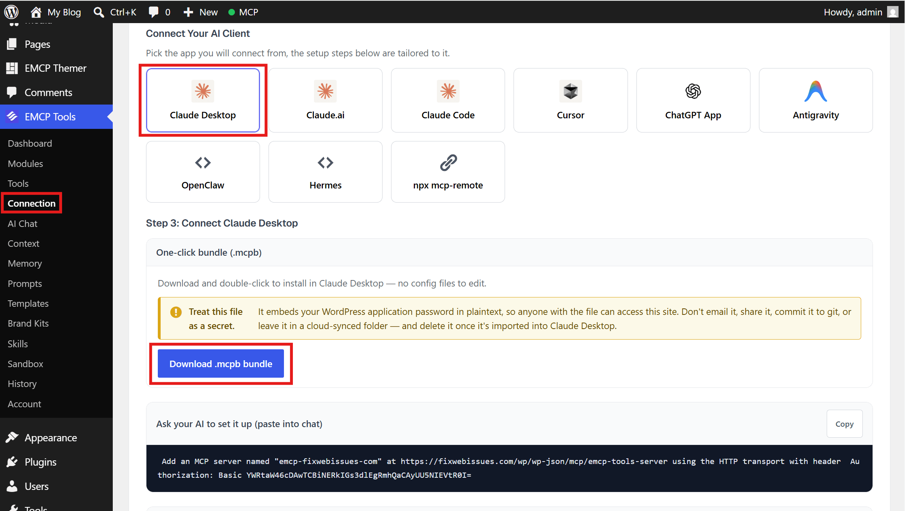Open Tools item under EMCP Tools
The image size is (905, 511).
(18, 184)
